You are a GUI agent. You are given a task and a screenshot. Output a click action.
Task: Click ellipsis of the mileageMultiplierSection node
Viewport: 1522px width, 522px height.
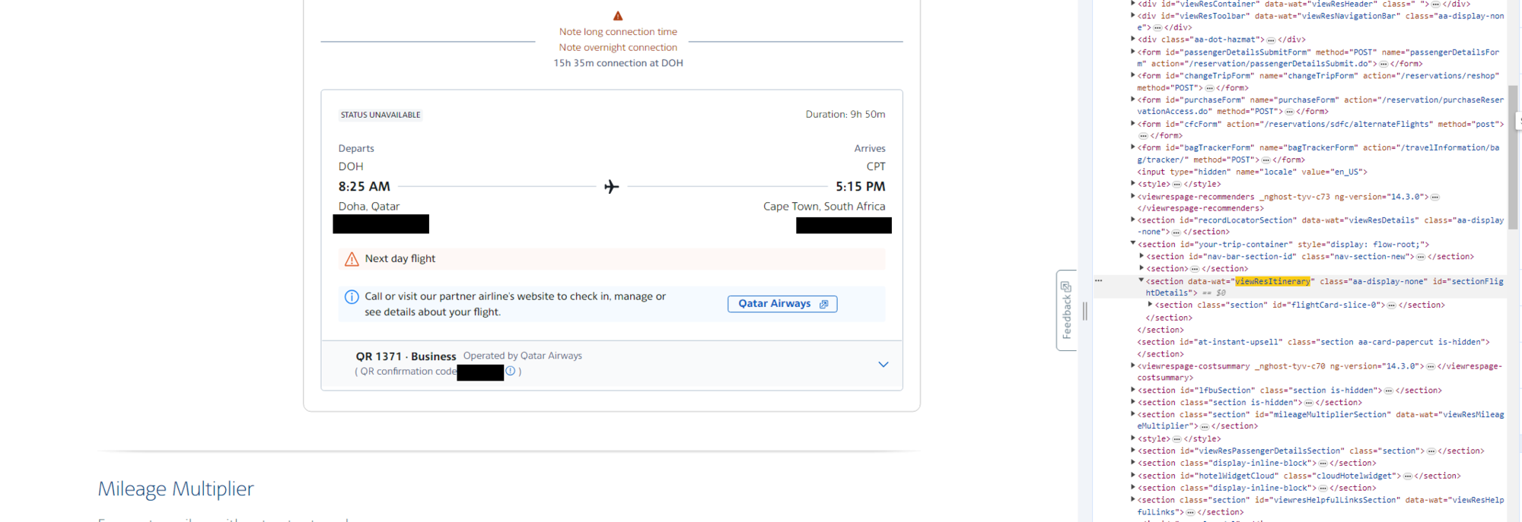point(1205,427)
